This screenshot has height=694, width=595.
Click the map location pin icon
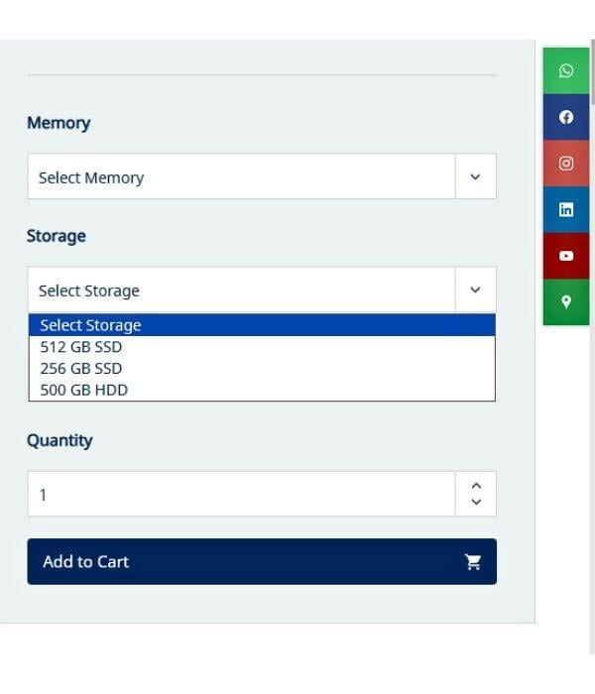coord(566,302)
